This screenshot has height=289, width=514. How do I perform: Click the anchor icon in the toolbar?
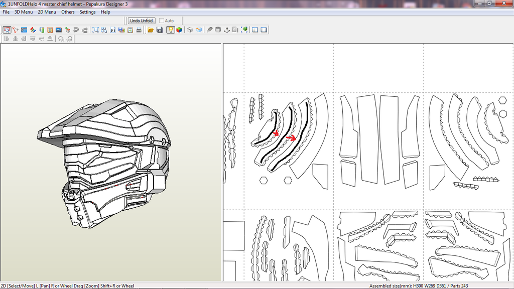coord(226,30)
